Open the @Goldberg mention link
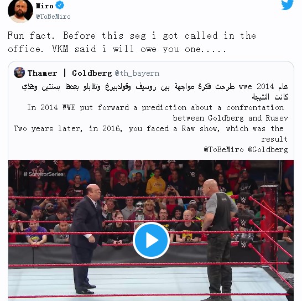The image size is (302, 301). [268, 149]
